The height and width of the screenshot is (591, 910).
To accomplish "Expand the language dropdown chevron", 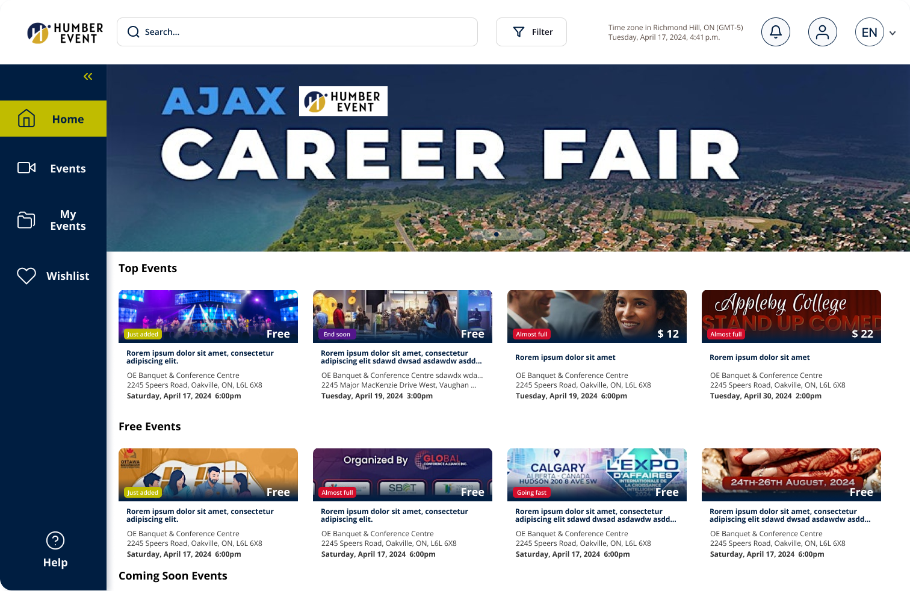I will point(893,33).
